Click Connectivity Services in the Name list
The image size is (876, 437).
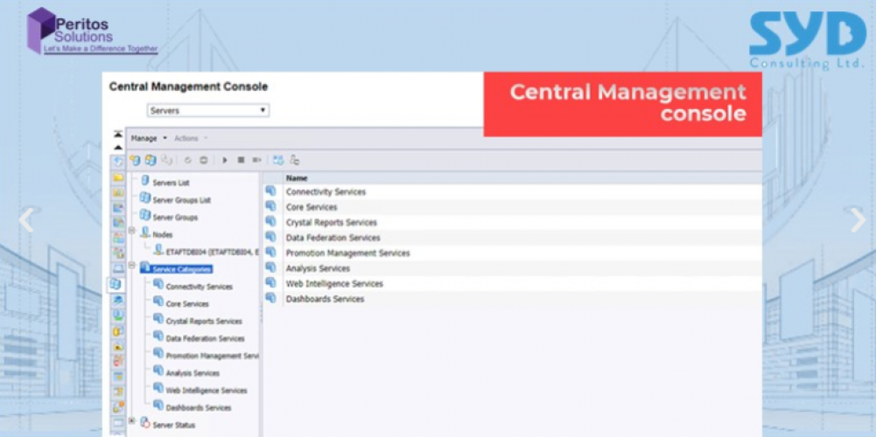tap(326, 191)
